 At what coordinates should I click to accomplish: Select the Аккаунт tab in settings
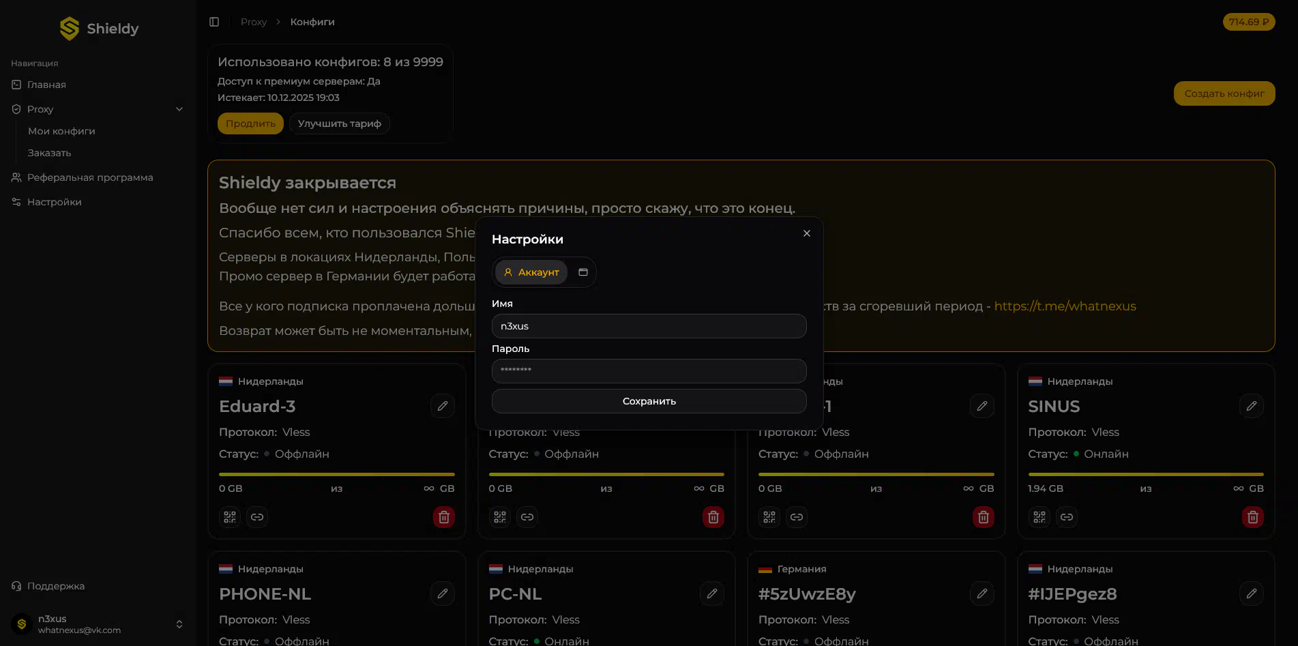pyautogui.click(x=531, y=272)
